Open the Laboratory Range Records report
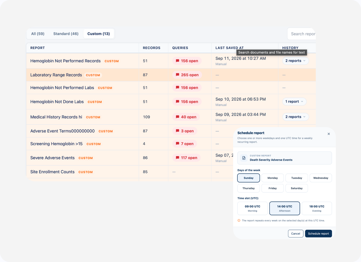 pyautogui.click(x=56, y=75)
